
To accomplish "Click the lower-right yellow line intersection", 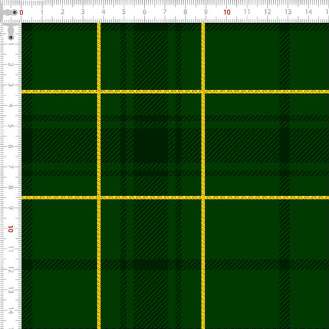I will pyautogui.click(x=203, y=197).
